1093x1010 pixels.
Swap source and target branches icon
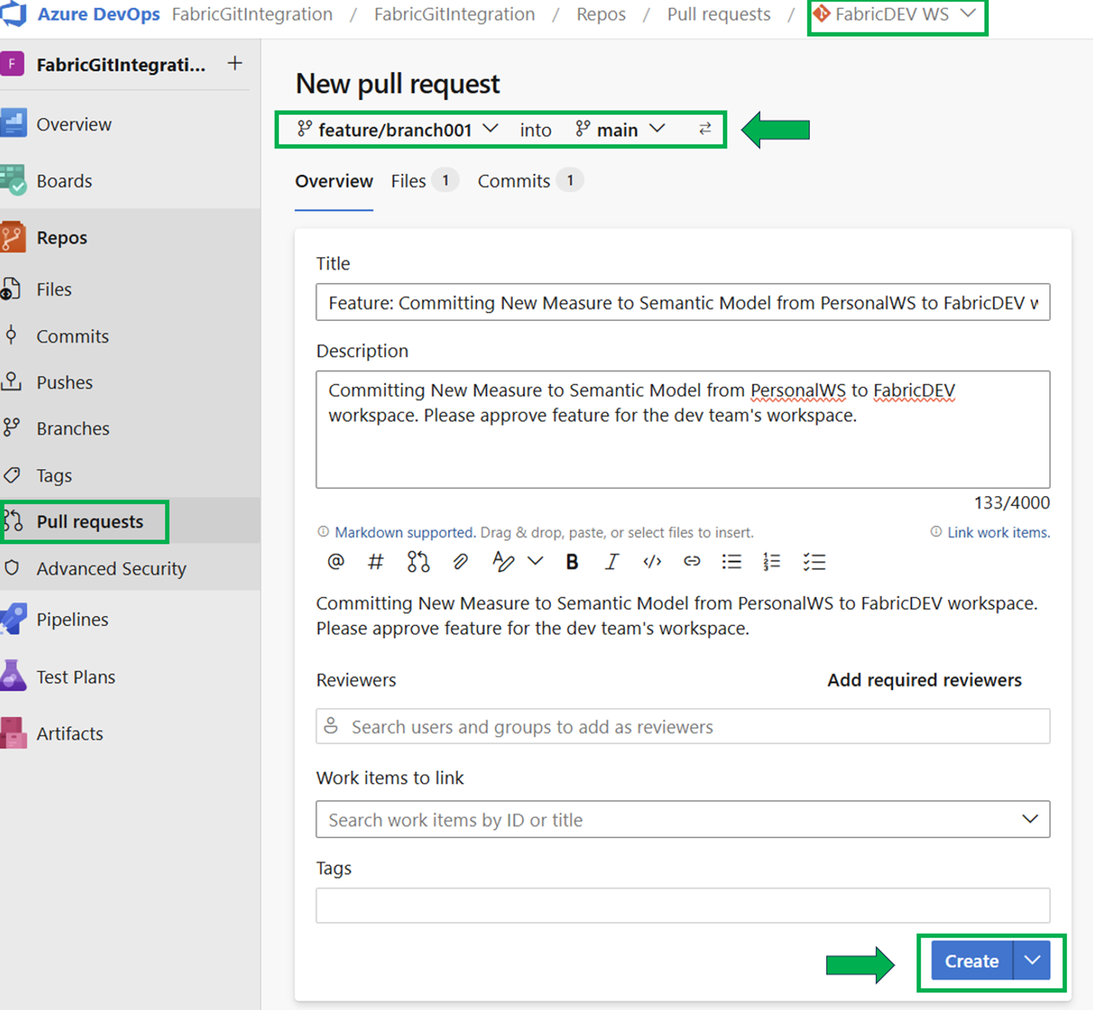[x=705, y=129]
